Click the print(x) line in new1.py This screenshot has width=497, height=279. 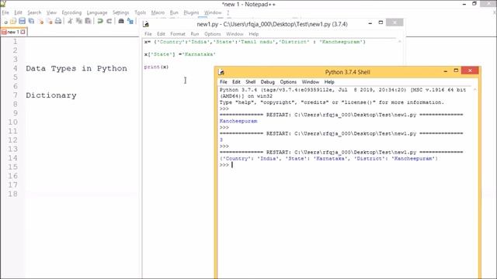pos(156,67)
